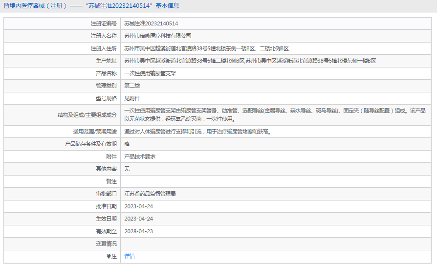The height and width of the screenshot is (267, 437).
Task: Select the header title 境内医疗器械（注册）基本信息
Action: pos(94,6)
